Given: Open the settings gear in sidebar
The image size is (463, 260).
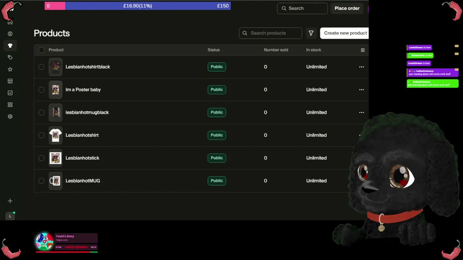Looking at the screenshot, I should tap(10, 117).
